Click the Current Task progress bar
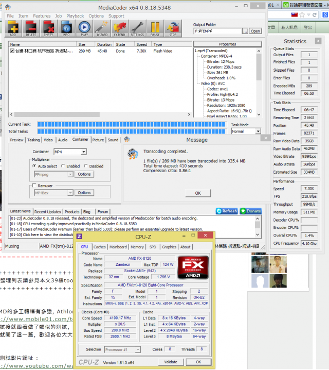This screenshot has height=370, width=329. [132, 124]
